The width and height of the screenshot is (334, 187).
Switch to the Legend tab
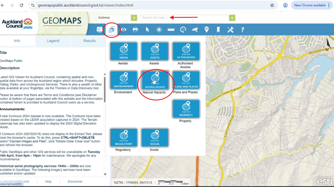[x=53, y=41]
